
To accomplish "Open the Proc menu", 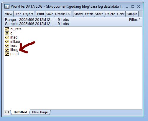I will coord(18,14).
